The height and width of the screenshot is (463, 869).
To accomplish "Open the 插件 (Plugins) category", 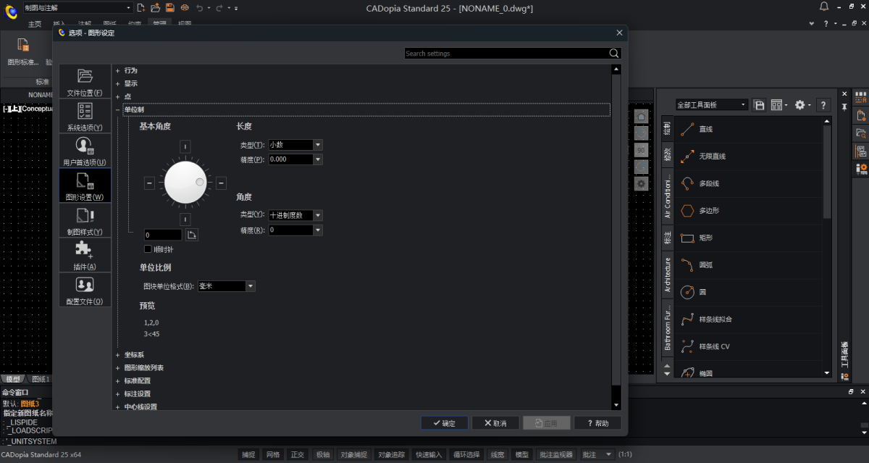I will [x=85, y=256].
